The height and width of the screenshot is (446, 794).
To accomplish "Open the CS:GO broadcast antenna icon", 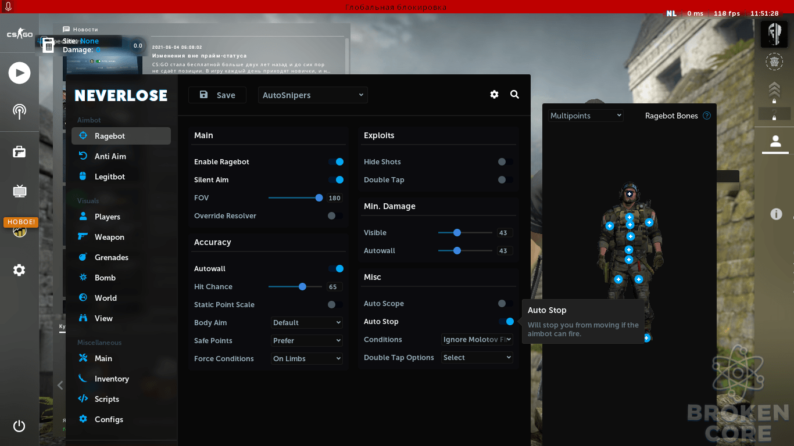I will pos(19,111).
